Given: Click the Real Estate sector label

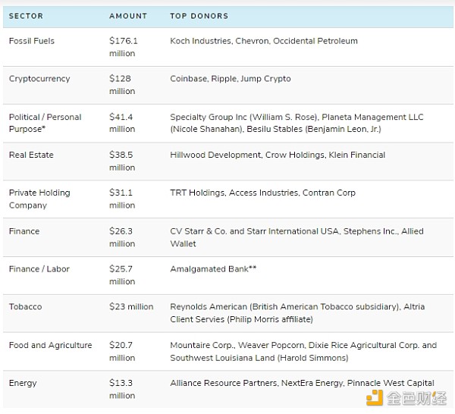Looking at the screenshot, I should [29, 155].
